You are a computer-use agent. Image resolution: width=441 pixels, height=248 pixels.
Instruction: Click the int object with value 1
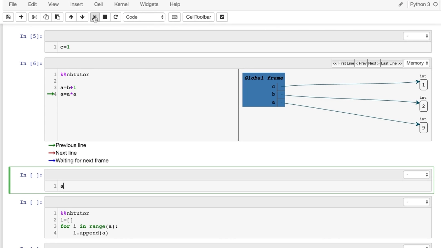click(x=423, y=85)
